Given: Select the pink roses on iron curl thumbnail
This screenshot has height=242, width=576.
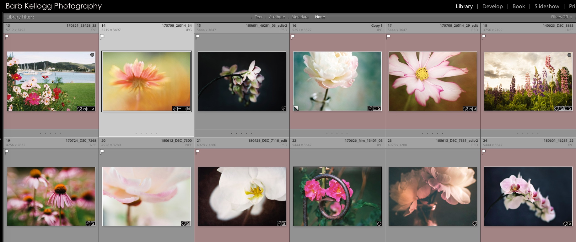Looking at the screenshot, I should [337, 196].
